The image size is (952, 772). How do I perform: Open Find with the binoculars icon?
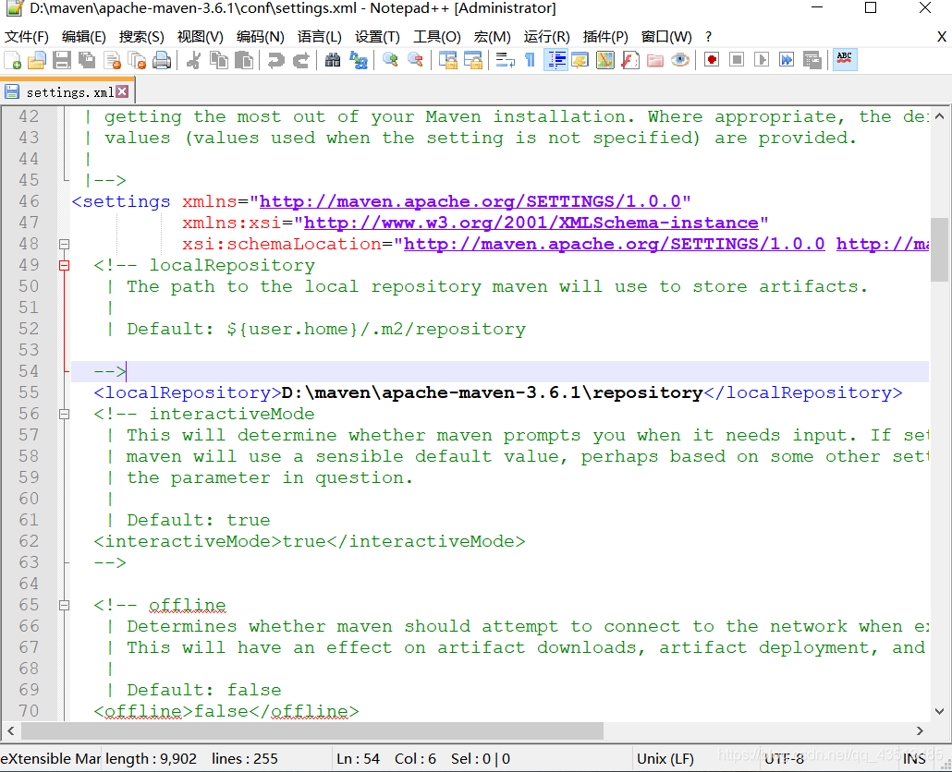coord(333,61)
